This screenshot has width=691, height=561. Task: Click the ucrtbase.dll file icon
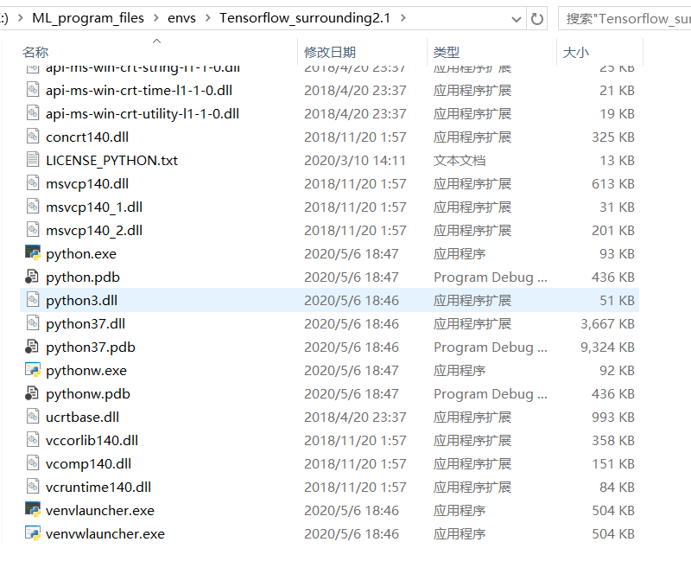[x=33, y=417]
